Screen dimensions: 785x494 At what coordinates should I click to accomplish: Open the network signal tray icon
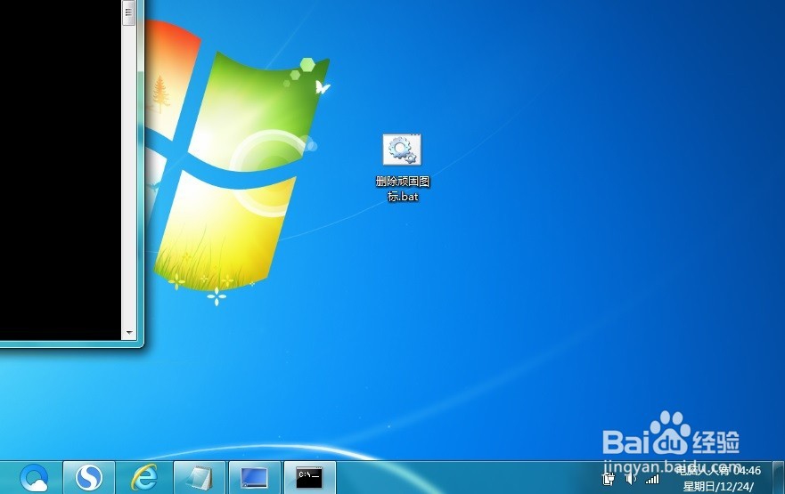pos(652,480)
